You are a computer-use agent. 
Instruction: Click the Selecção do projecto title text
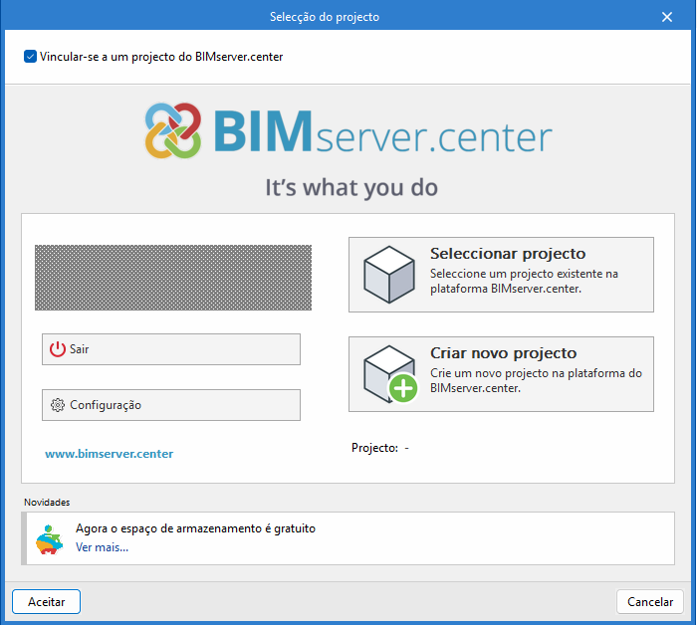325,17
